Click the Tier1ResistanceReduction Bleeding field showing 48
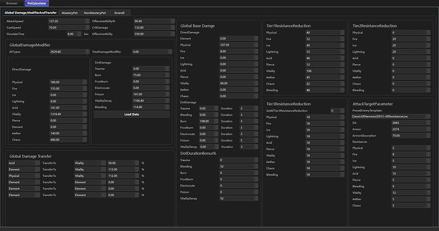The image size is (439, 231). pyautogui.click(x=324, y=91)
